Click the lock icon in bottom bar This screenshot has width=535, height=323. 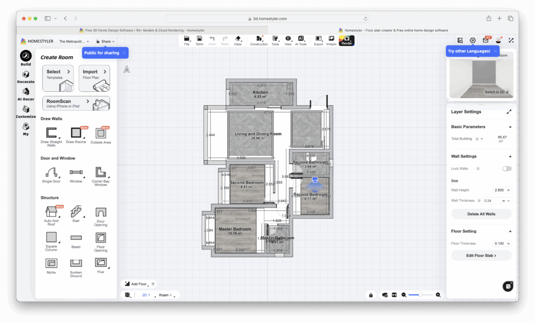pos(370,294)
